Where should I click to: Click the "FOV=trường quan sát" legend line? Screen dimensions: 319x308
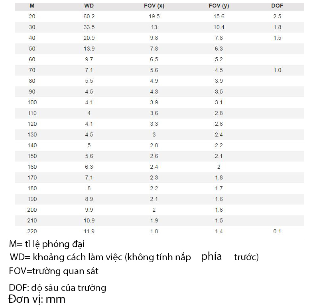click(x=53, y=272)
